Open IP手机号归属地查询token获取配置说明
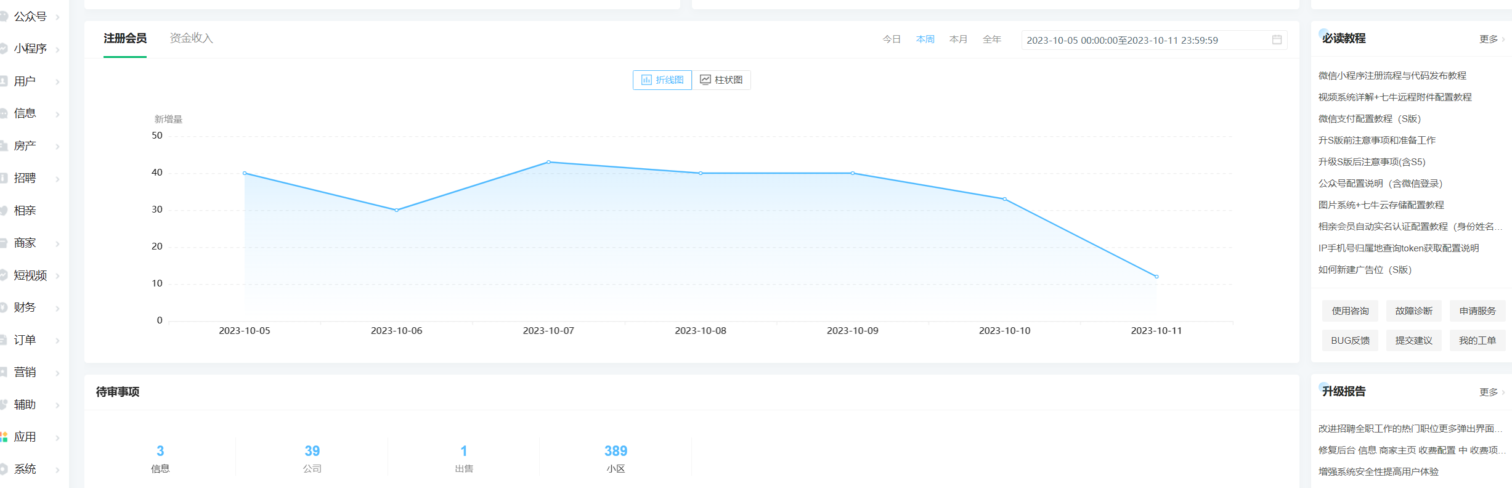 click(1399, 248)
